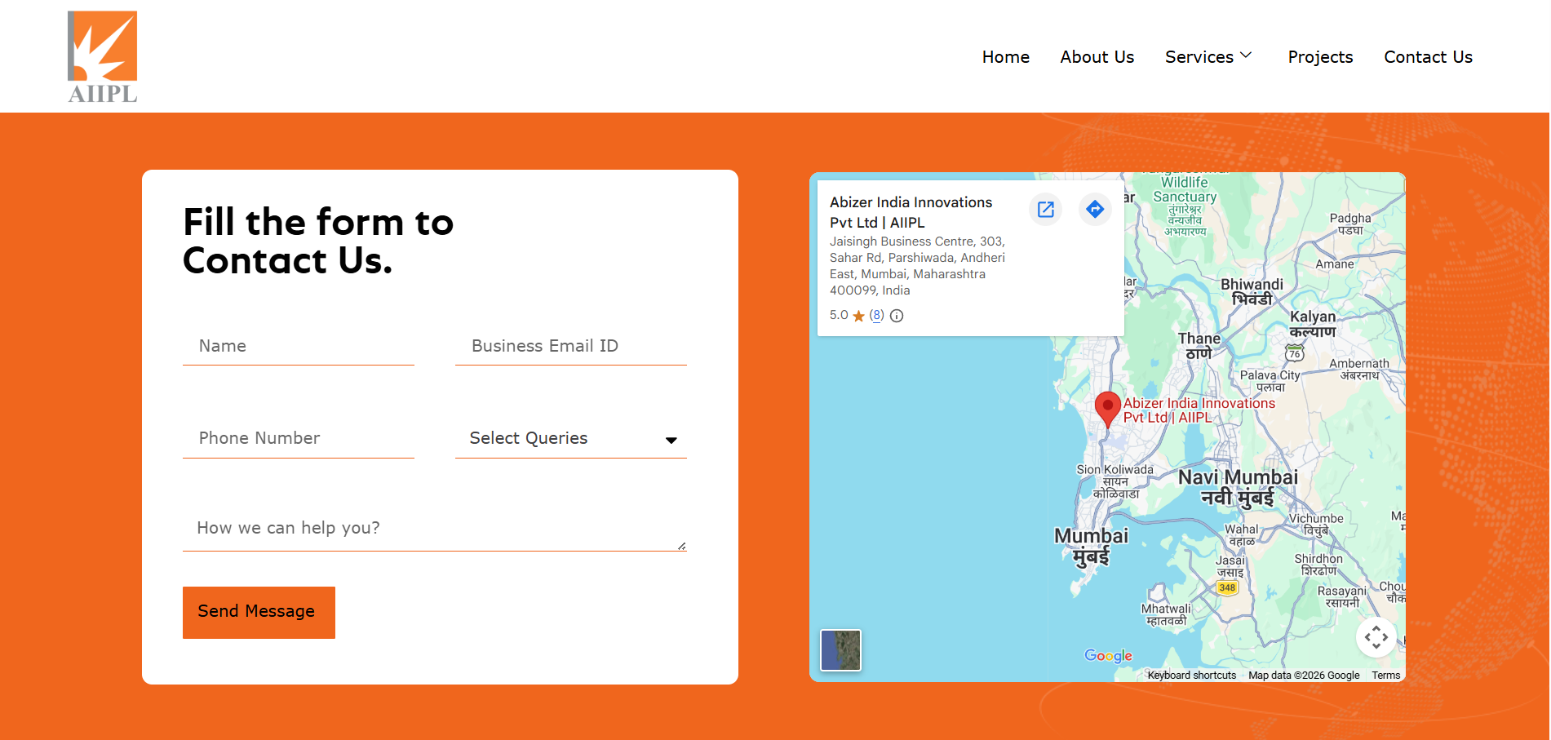Image resolution: width=1551 pixels, height=740 pixels.
Task: Open the About Us page
Action: point(1097,57)
